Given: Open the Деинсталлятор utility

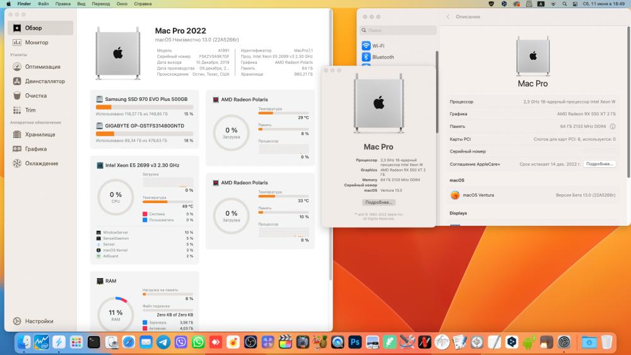Looking at the screenshot, I should (x=40, y=81).
